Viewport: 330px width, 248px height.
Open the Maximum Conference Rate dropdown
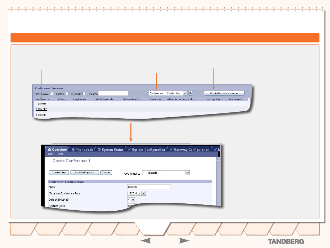(137, 193)
